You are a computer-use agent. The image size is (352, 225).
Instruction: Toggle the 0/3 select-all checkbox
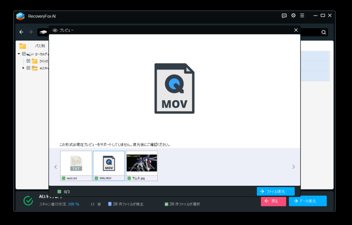[x=59, y=192]
